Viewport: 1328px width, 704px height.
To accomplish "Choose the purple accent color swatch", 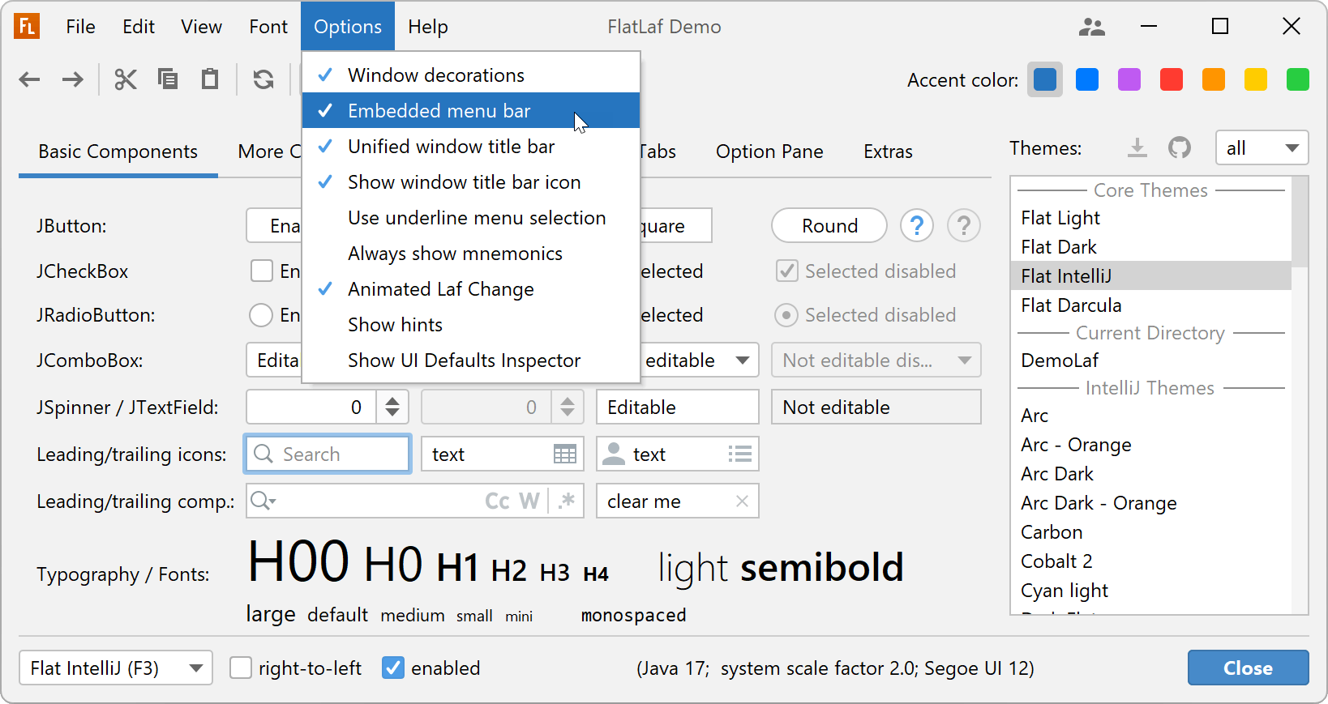I will 1129,80.
